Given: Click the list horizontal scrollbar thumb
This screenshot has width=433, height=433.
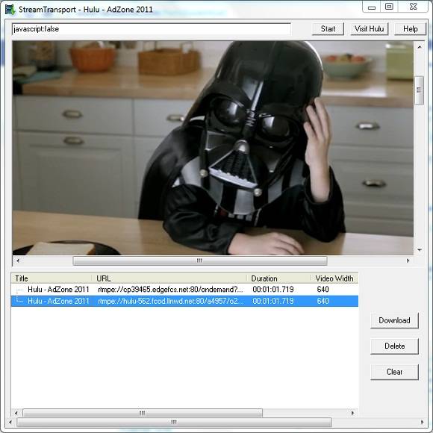Looking at the screenshot, I should pyautogui.click(x=143, y=413).
